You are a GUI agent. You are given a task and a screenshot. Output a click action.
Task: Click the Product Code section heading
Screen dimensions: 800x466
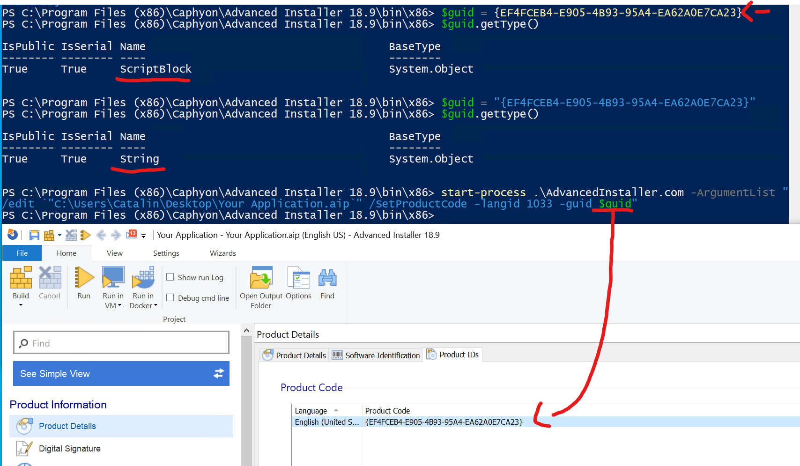tap(311, 387)
